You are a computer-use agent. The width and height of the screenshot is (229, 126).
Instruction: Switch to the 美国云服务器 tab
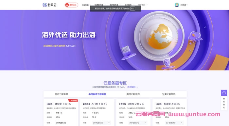click(x=133, y=94)
